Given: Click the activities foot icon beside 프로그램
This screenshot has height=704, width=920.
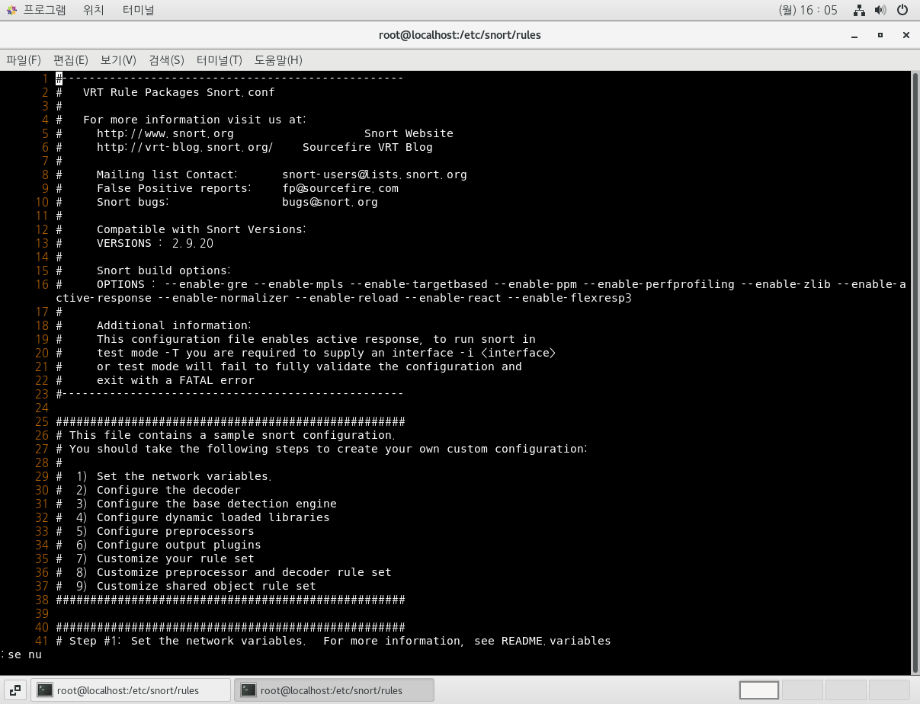Looking at the screenshot, I should click(11, 10).
